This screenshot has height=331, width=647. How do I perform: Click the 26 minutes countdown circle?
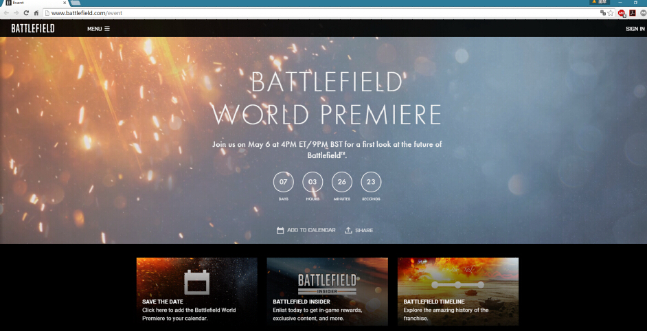click(x=341, y=182)
